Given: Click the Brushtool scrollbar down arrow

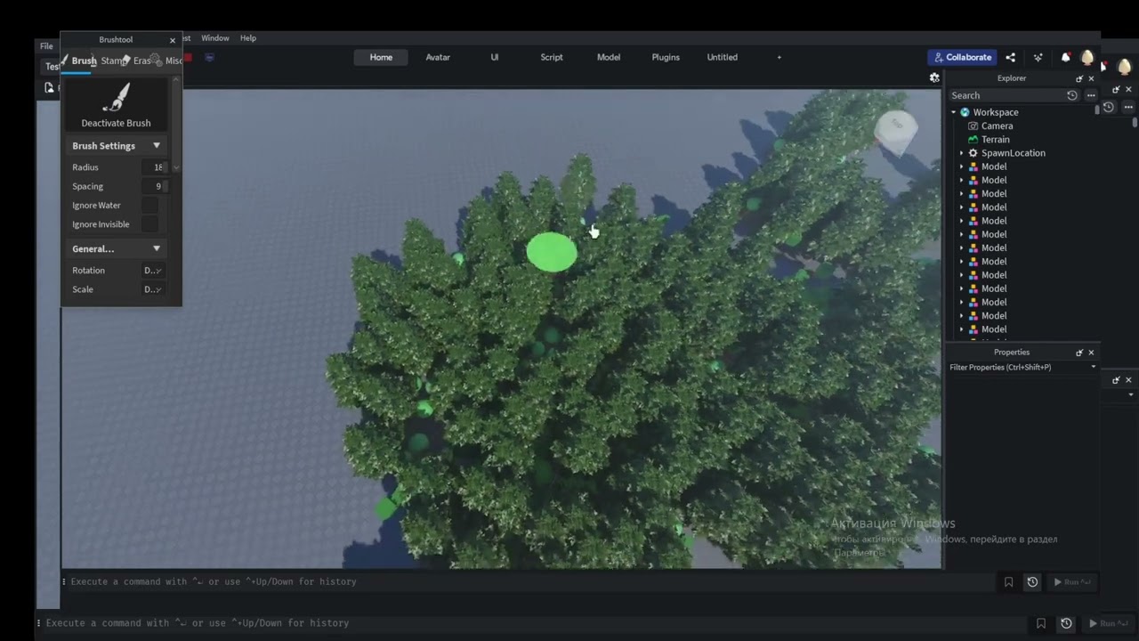Looking at the screenshot, I should 176,167.
